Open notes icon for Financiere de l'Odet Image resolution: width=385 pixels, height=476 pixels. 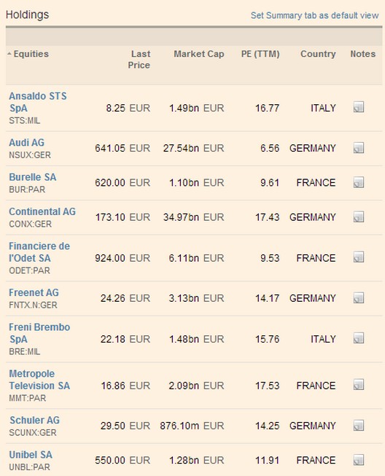(359, 257)
